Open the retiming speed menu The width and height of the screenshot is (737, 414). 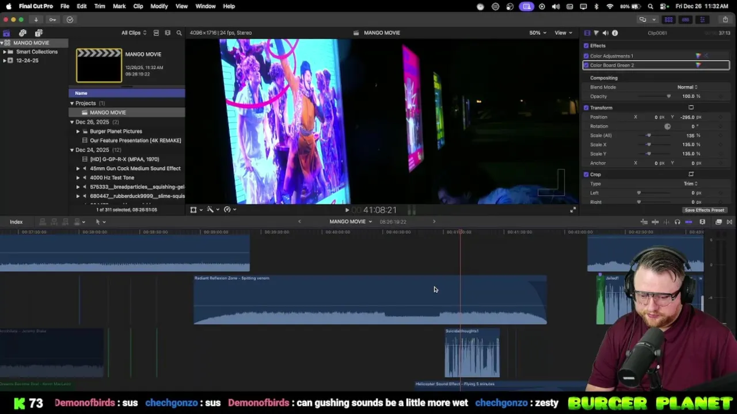229,210
